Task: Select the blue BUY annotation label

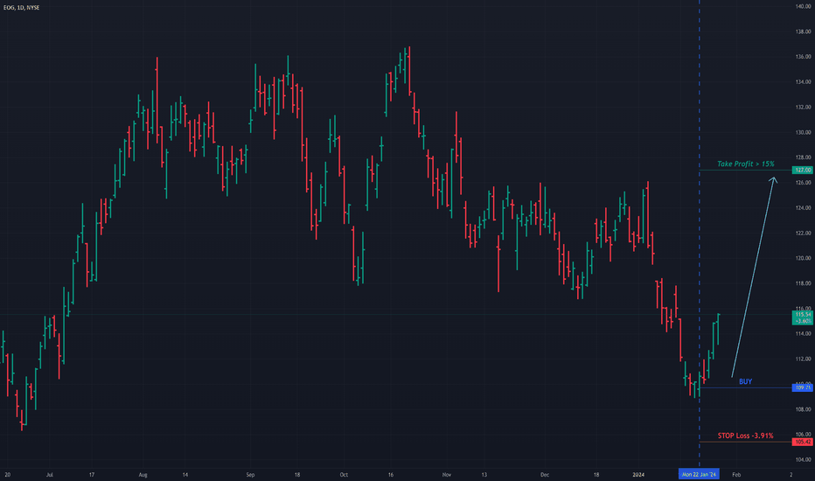Action: pos(745,381)
